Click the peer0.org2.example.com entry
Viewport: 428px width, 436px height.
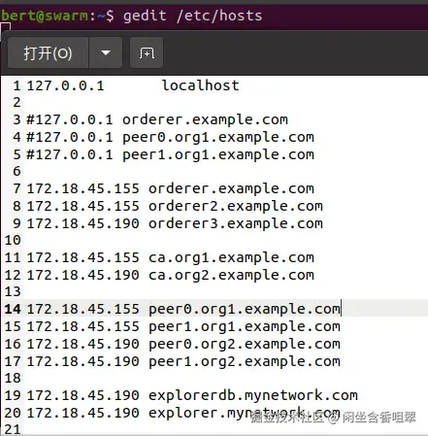(x=245, y=345)
